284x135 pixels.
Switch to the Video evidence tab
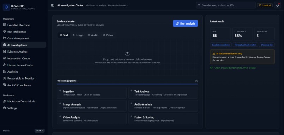pos(108,35)
